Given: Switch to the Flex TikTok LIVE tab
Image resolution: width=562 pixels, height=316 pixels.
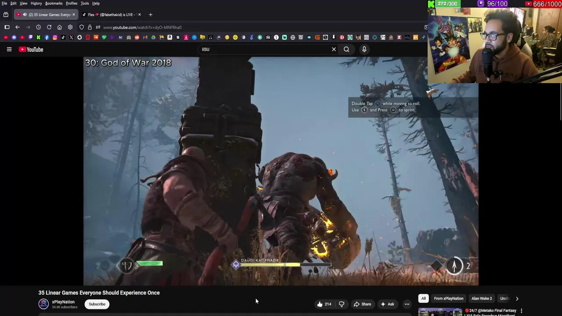Looking at the screenshot, I should point(112,14).
